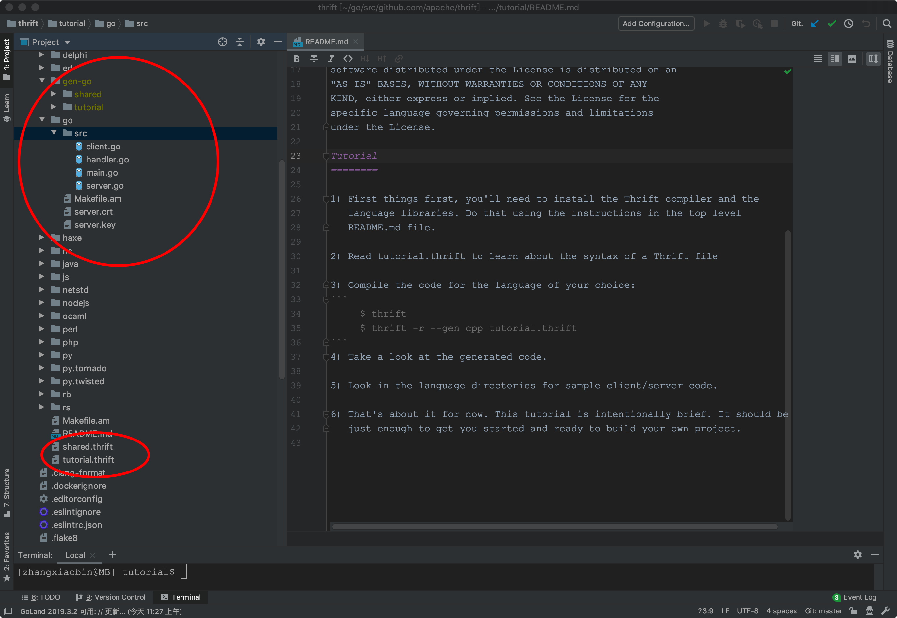Screen dimensions: 897x618
Task: Expand the nodejs folder
Action: [x=41, y=303]
